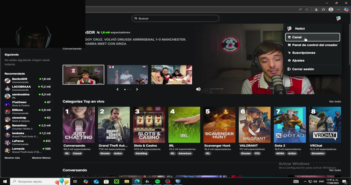
Task: Open the VRChat category title
Action: 316,145
